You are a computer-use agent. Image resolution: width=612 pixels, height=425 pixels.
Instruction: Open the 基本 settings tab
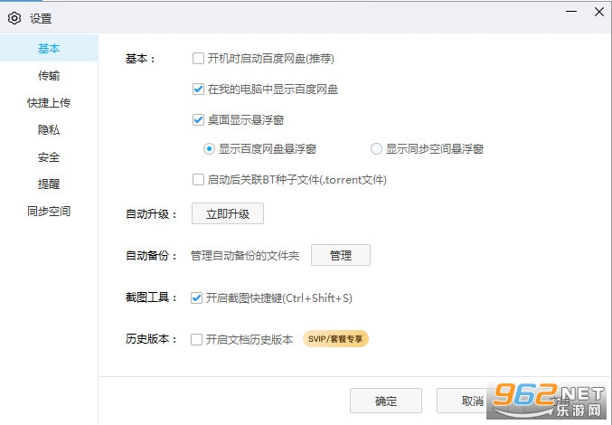[x=49, y=49]
